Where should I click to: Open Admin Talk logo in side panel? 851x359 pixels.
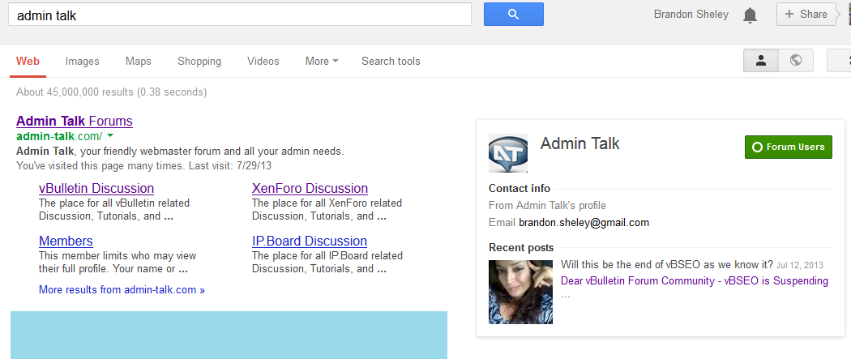coord(508,153)
